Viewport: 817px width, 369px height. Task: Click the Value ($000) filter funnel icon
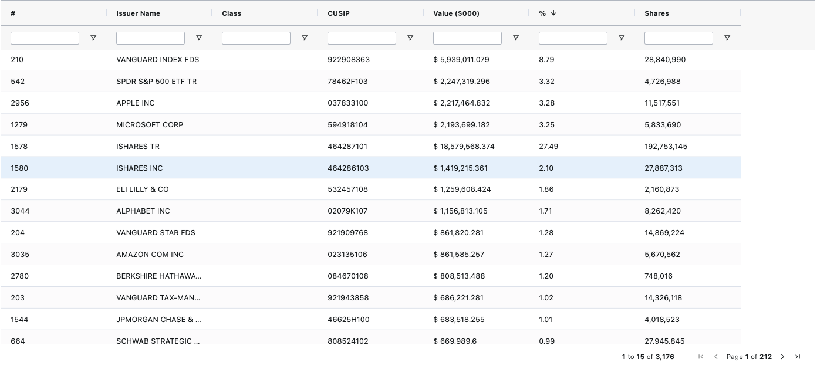click(x=515, y=38)
